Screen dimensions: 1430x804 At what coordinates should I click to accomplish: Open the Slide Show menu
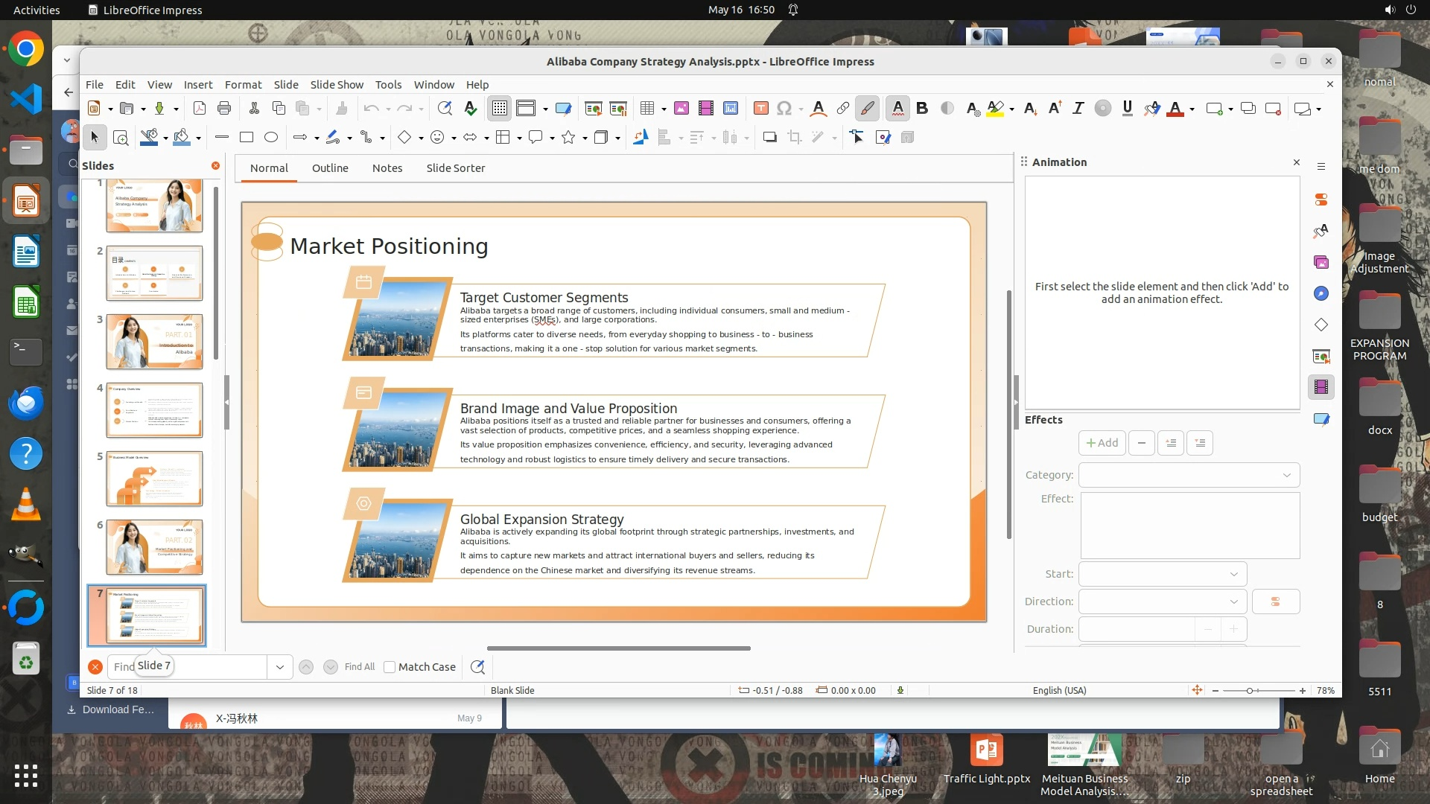tap(337, 85)
